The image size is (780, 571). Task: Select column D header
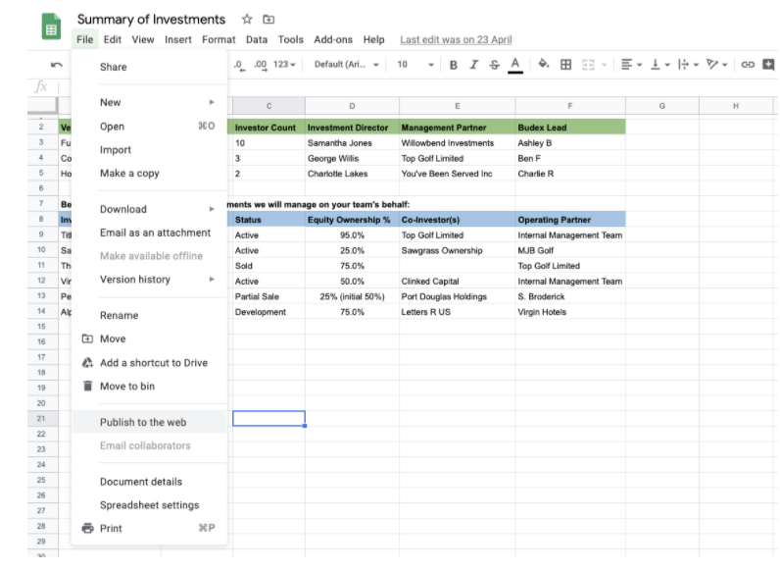tap(352, 106)
